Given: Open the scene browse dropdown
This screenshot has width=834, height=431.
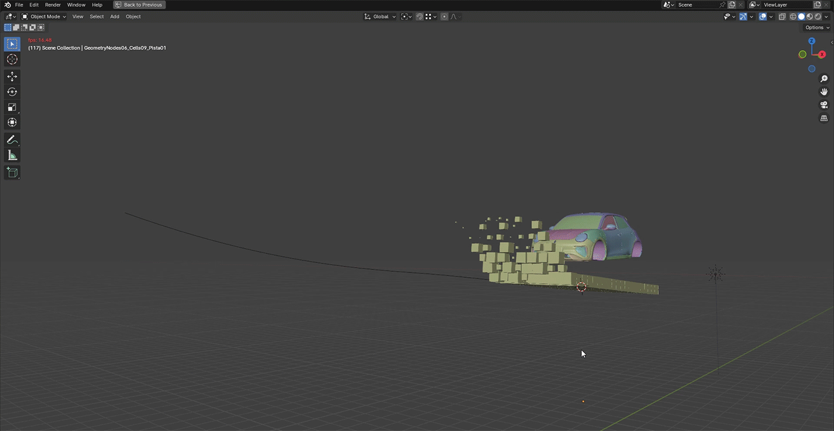Looking at the screenshot, I should tap(669, 5).
